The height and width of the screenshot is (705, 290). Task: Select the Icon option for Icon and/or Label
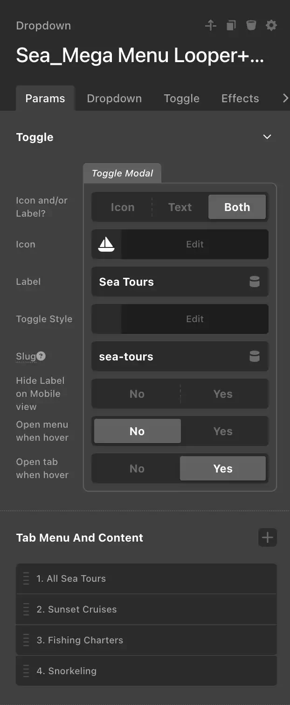coord(123,207)
